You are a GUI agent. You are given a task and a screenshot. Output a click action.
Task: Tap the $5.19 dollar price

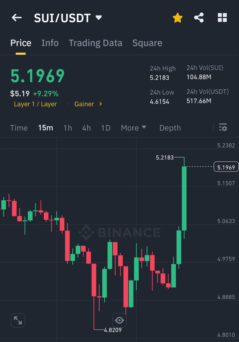pos(20,94)
